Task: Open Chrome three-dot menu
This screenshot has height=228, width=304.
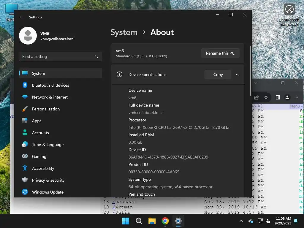Action: [x=297, y=97]
